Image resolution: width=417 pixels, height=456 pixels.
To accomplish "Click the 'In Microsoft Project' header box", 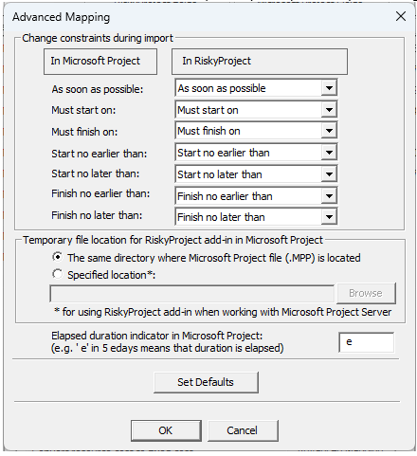I will [x=100, y=62].
